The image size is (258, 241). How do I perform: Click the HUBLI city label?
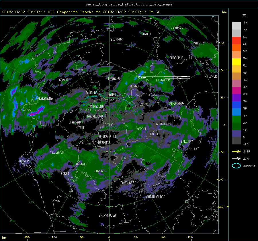(80, 128)
